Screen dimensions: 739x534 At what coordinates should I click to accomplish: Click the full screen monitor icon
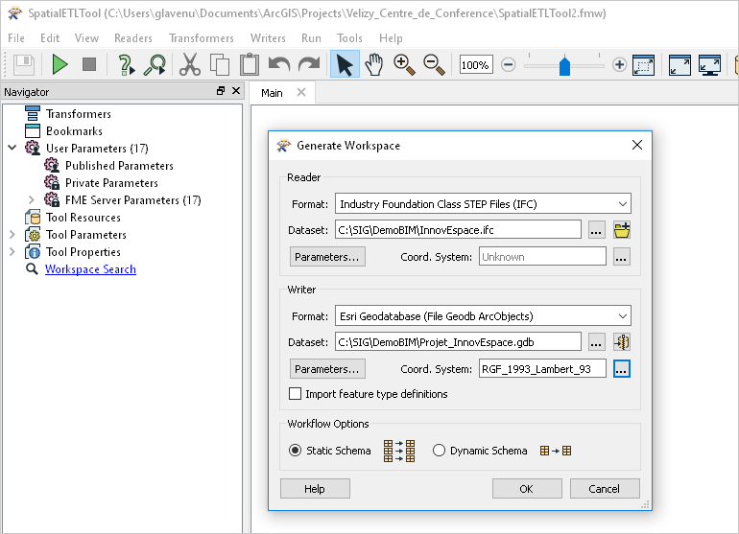[710, 65]
